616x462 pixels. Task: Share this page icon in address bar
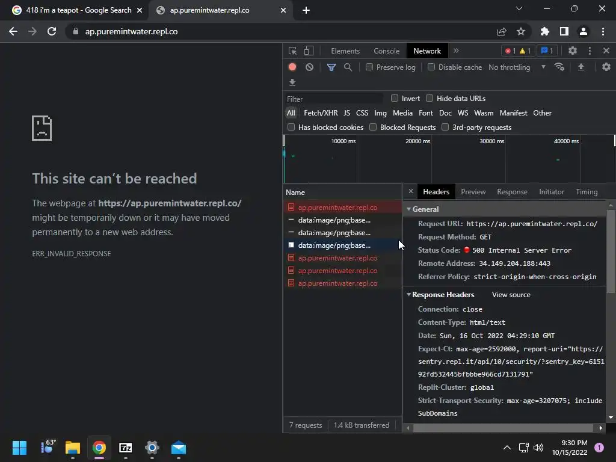point(502,31)
